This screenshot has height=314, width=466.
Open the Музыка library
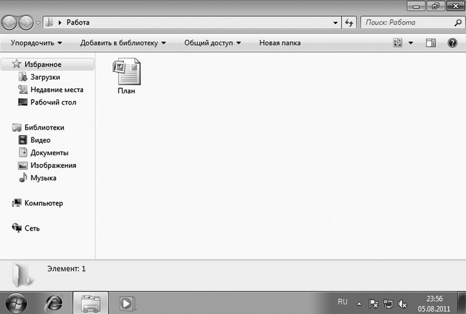point(44,178)
